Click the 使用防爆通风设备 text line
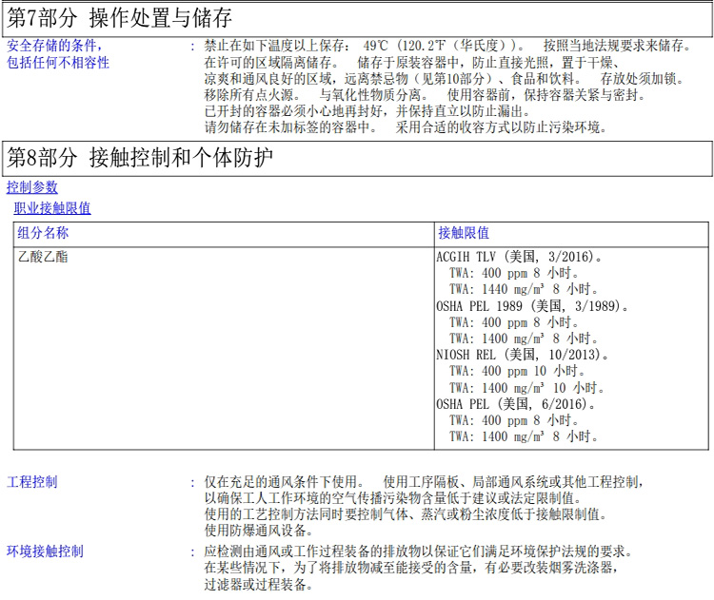This screenshot has height=600, width=714. pos(258,531)
